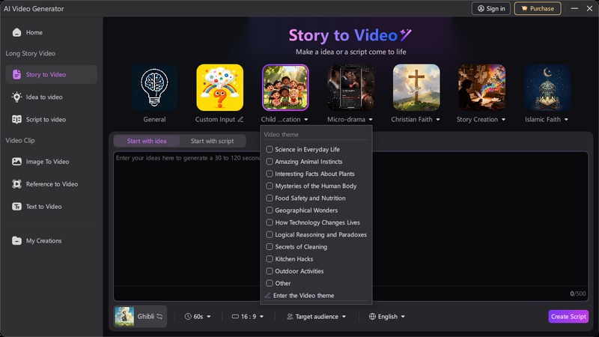Collapse the Child Education dropdown arrow
Screen dimensions: 599x337
[306, 120]
